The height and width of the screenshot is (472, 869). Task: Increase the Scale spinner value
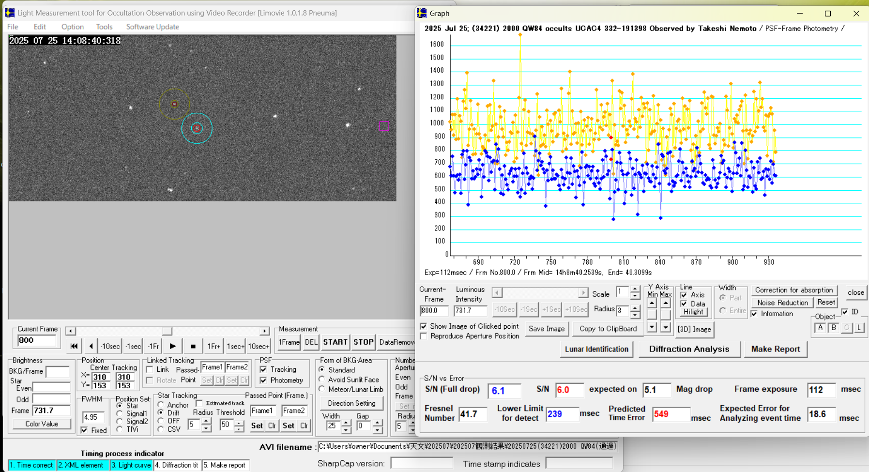point(635,289)
